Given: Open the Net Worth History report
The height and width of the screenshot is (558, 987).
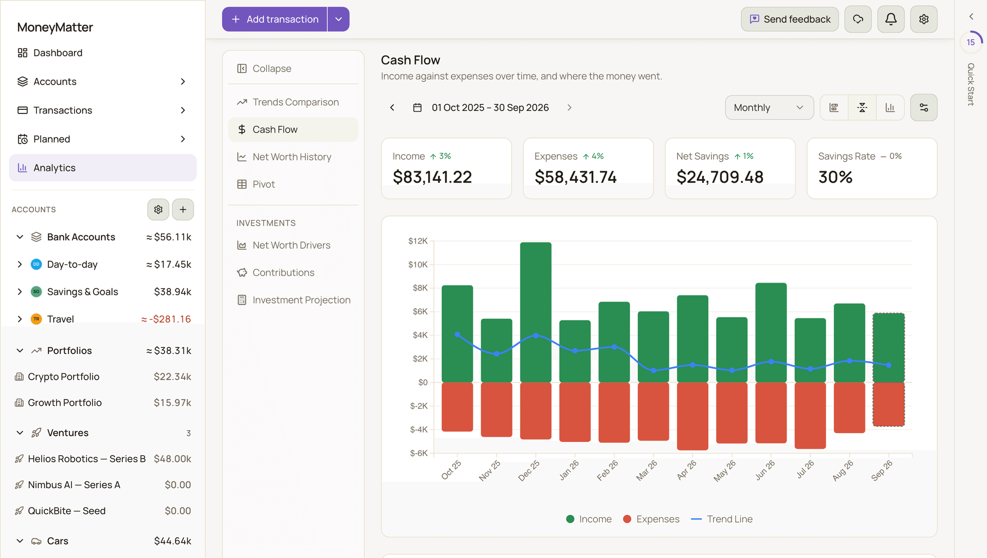Looking at the screenshot, I should pyautogui.click(x=293, y=157).
